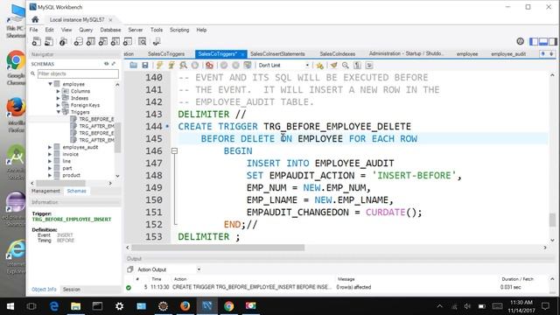
Task: Switch to the SalesCoIndexes tab
Action: click(337, 54)
